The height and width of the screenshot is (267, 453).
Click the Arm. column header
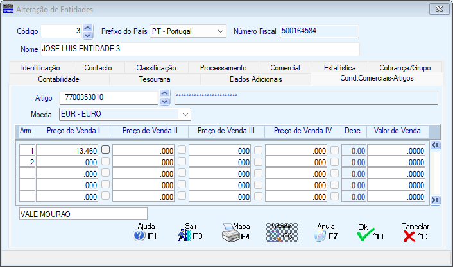click(26, 131)
